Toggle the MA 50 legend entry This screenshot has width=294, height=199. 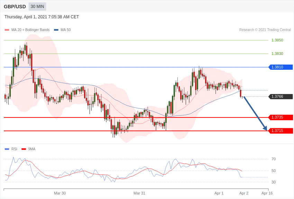[x=62, y=30]
